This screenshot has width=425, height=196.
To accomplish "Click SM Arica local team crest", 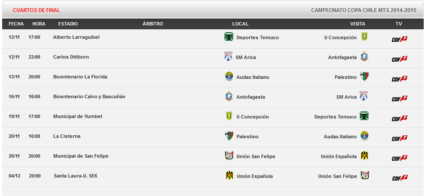I will (228, 57).
